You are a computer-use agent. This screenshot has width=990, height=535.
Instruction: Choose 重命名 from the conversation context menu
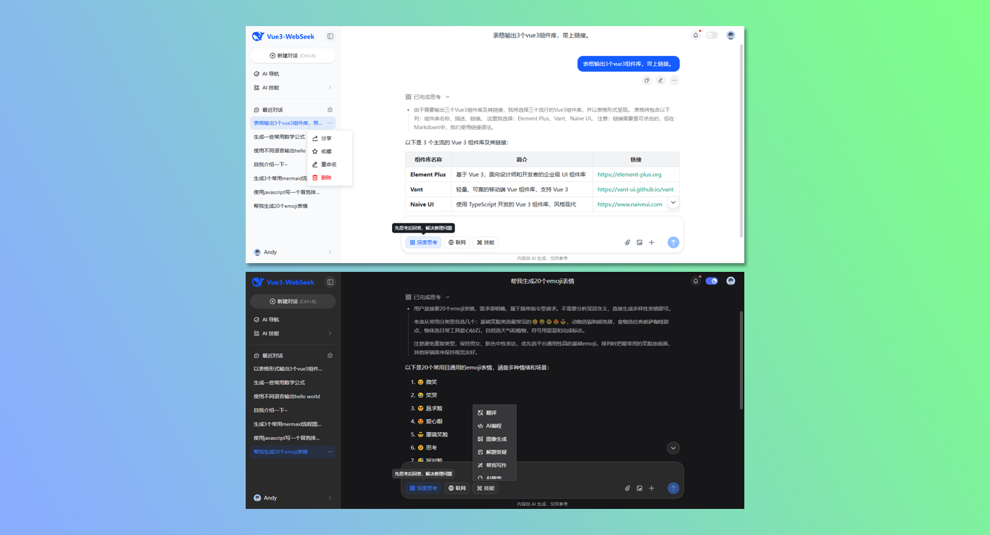pos(330,165)
